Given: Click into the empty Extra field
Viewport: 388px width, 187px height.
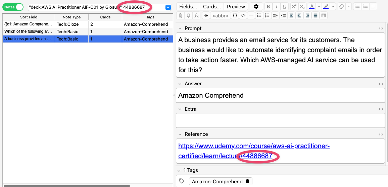Looking at the screenshot, I should pos(280,120).
